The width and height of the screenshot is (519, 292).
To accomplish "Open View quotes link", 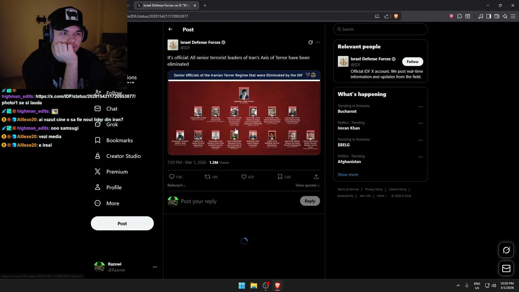I will click(307, 185).
